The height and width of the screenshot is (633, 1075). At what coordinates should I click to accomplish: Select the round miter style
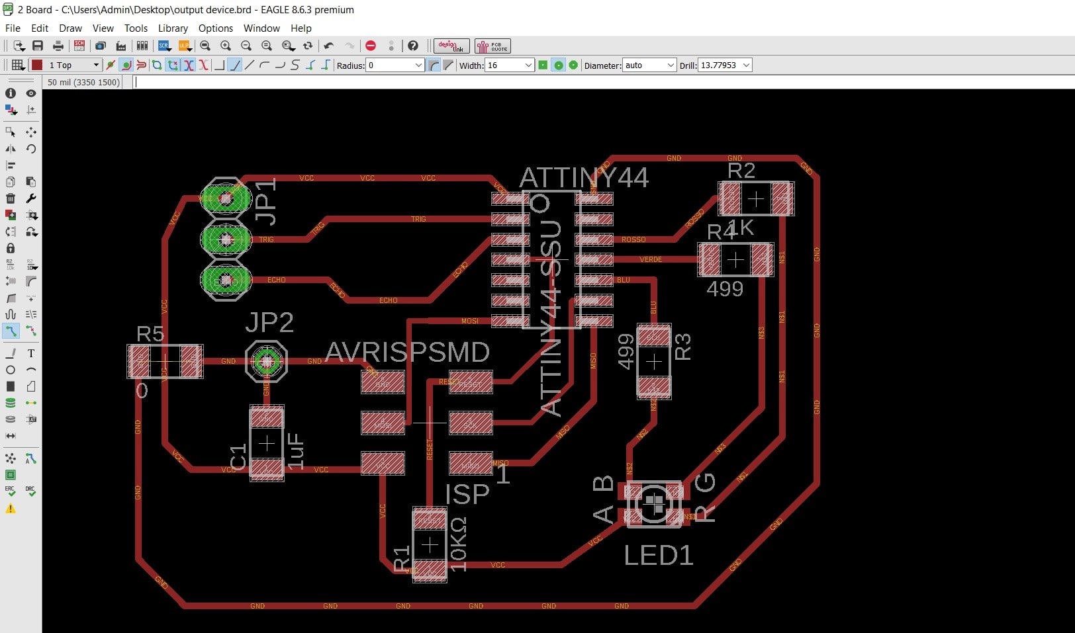click(x=434, y=65)
